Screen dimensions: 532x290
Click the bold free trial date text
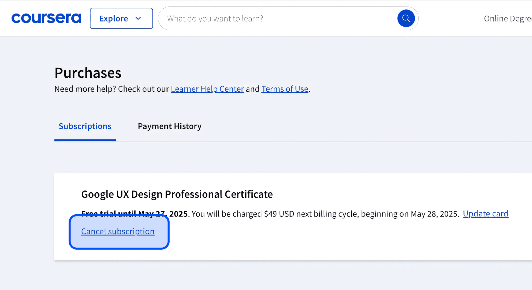(x=178, y=214)
